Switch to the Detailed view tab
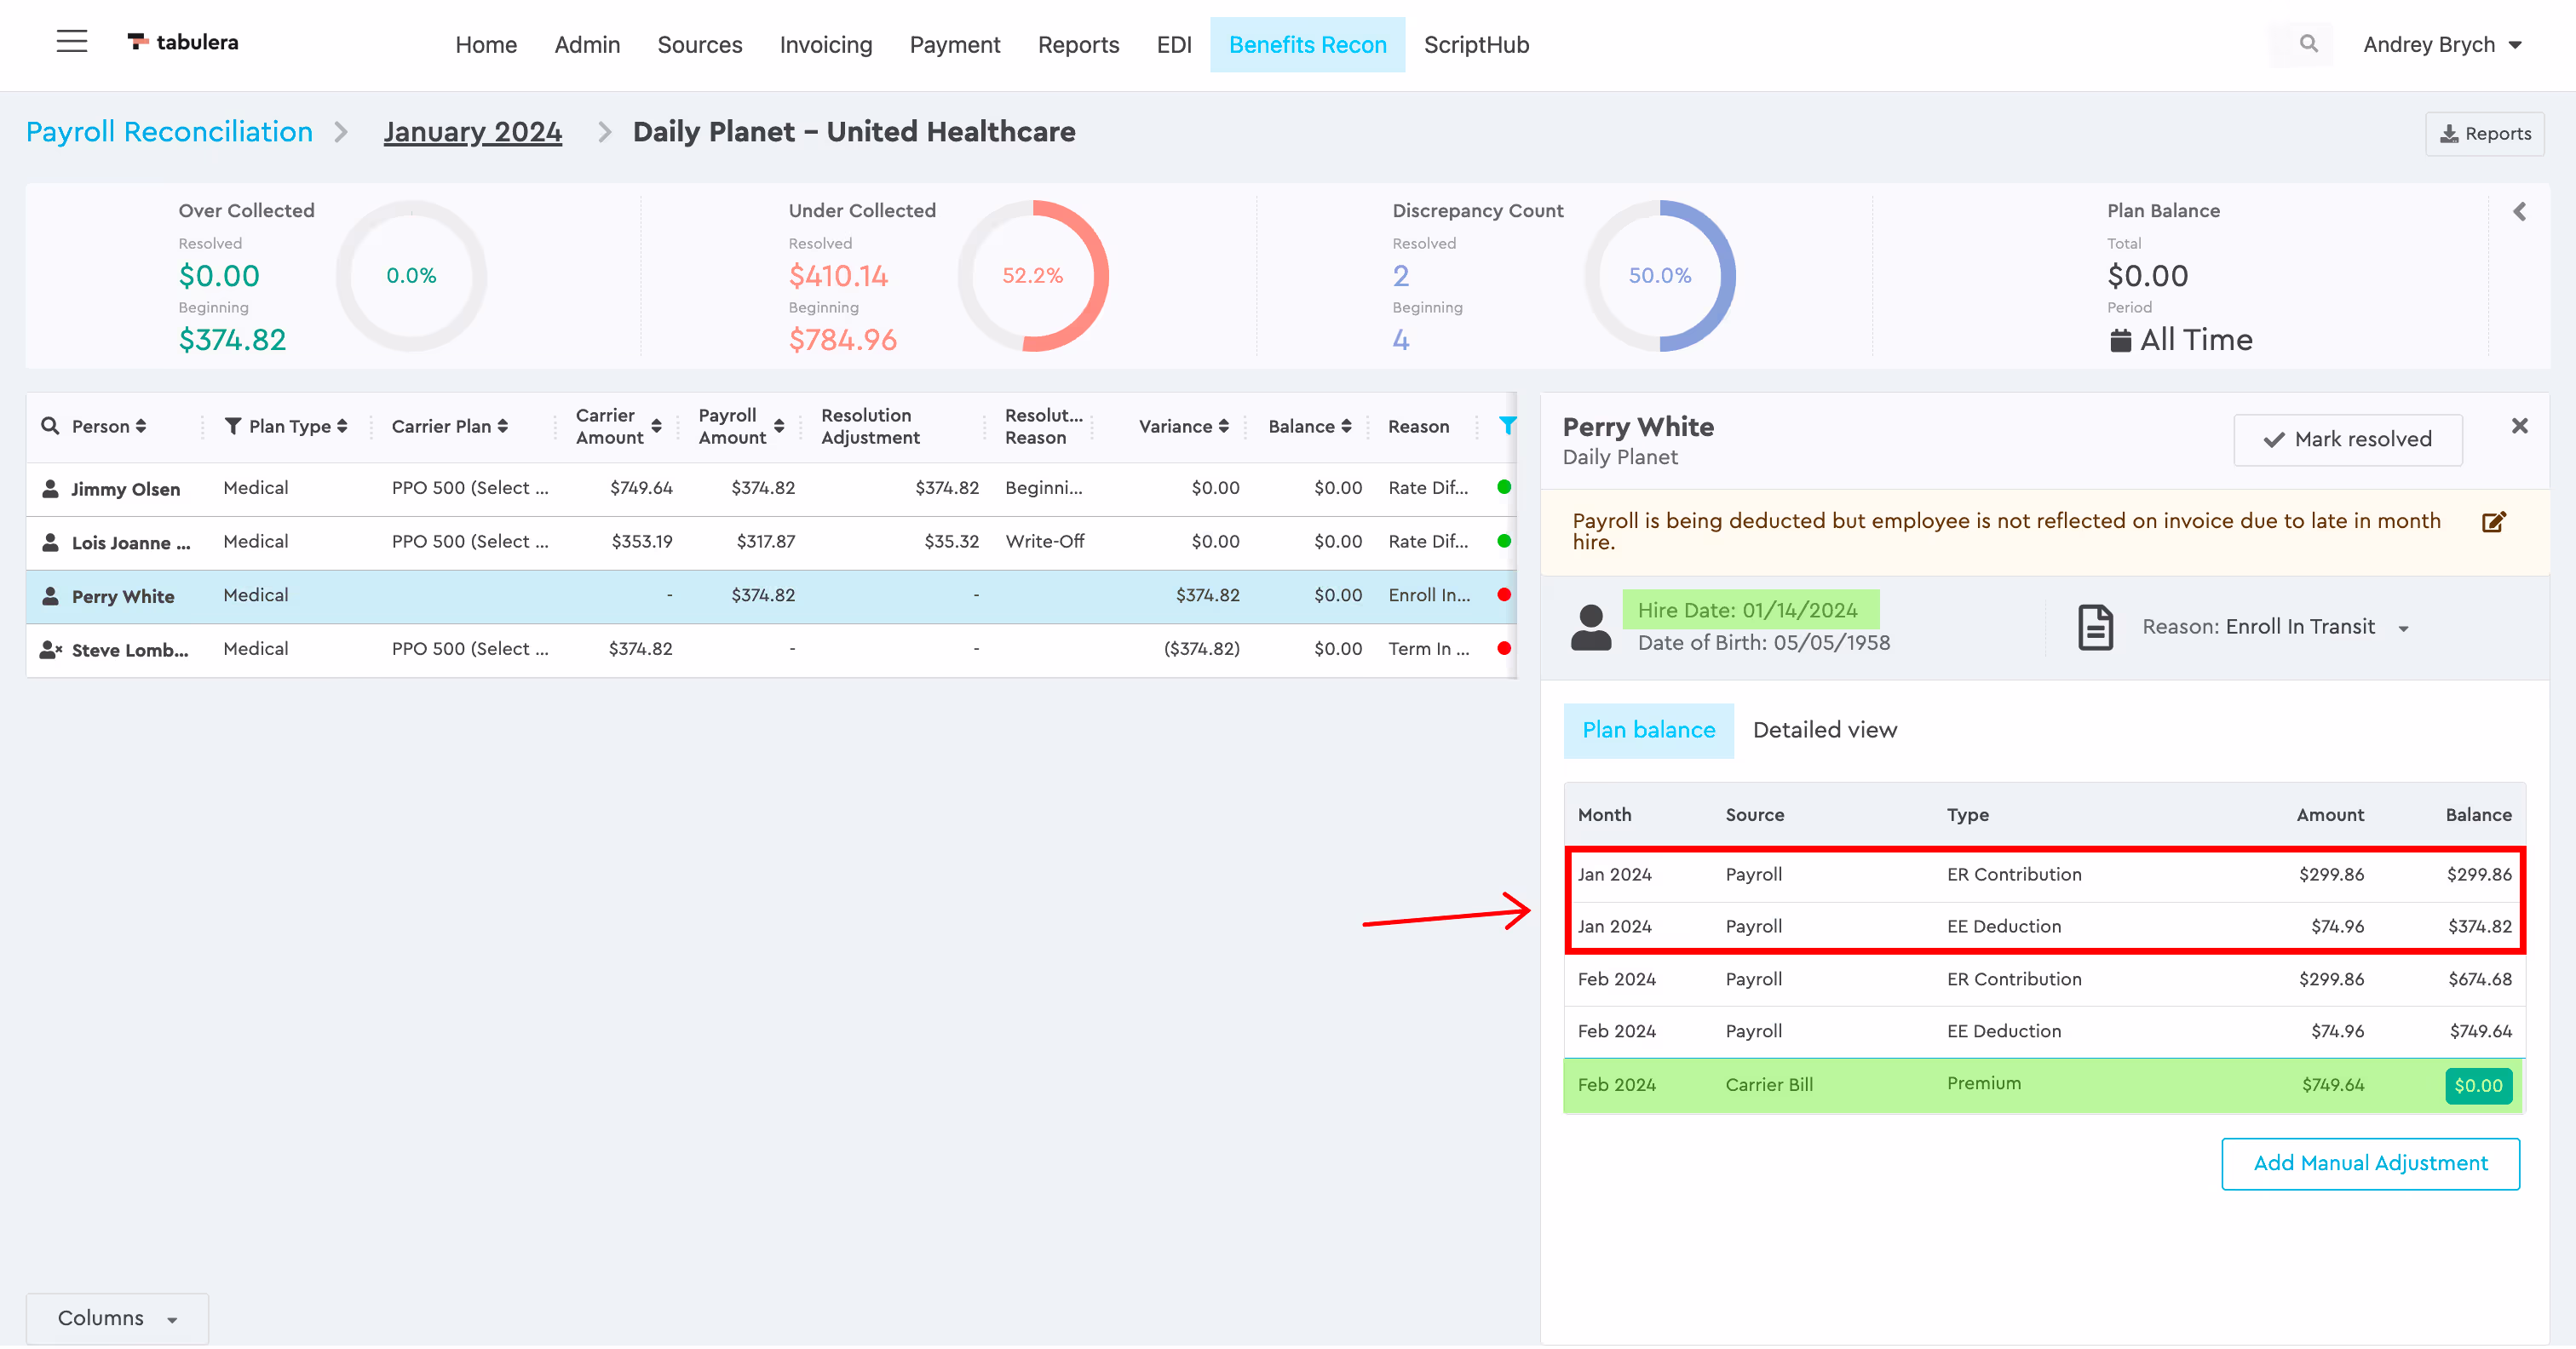2576x1349 pixels. (1824, 730)
